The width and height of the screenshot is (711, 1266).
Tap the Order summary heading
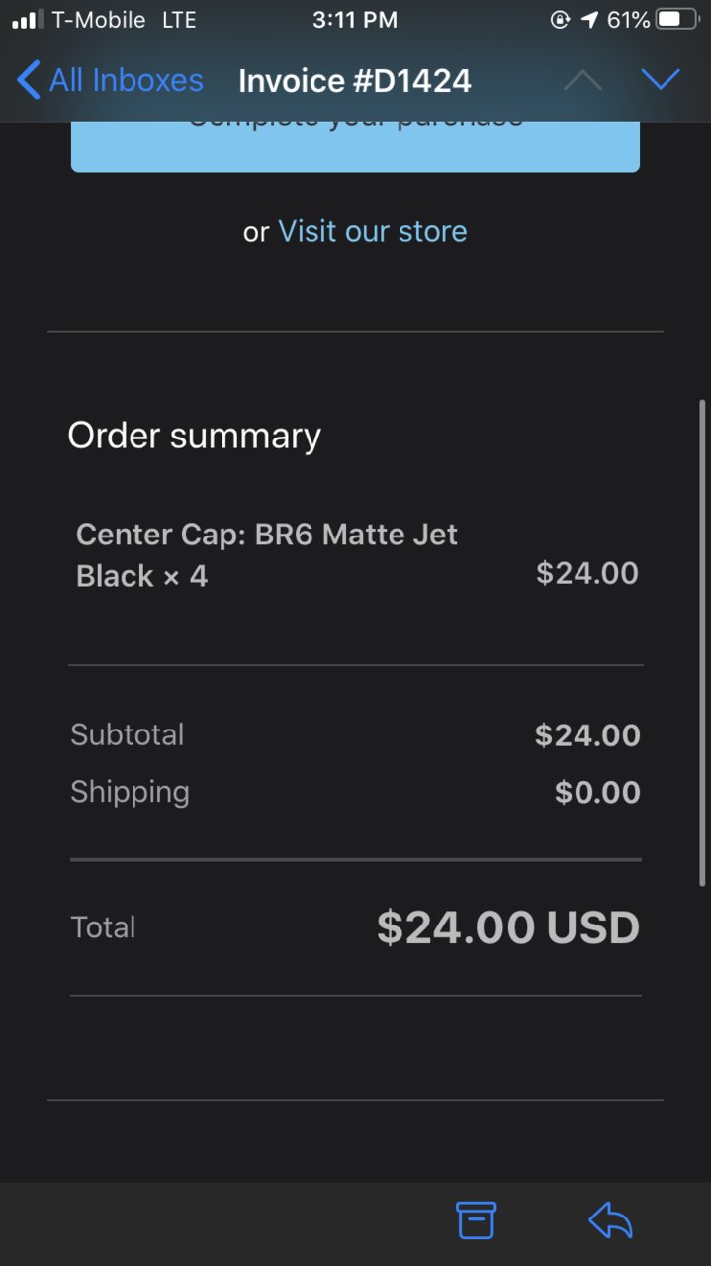click(x=194, y=436)
